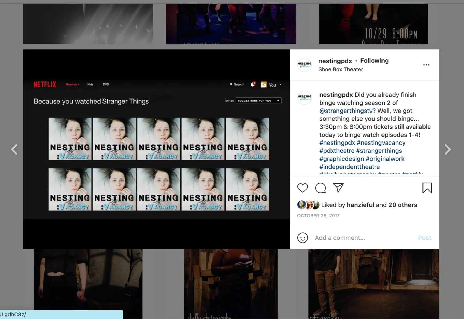Open the wooden room interior thumbnail
Image resolution: width=464 pixels, height=319 pixels.
click(x=373, y=284)
